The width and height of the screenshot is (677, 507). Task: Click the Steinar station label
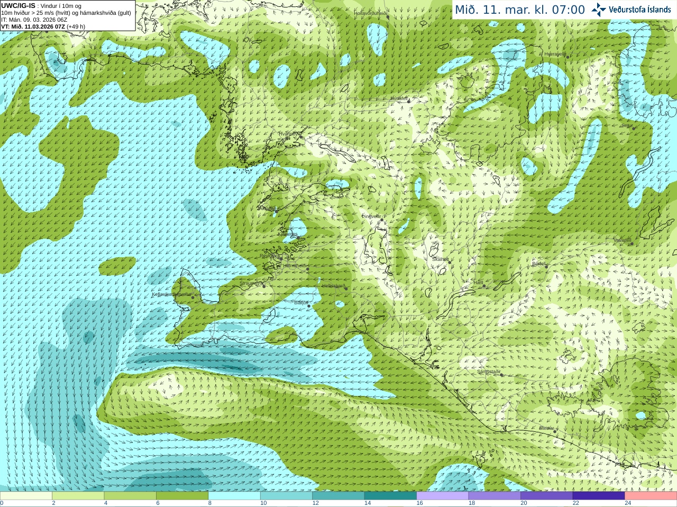click(546, 428)
